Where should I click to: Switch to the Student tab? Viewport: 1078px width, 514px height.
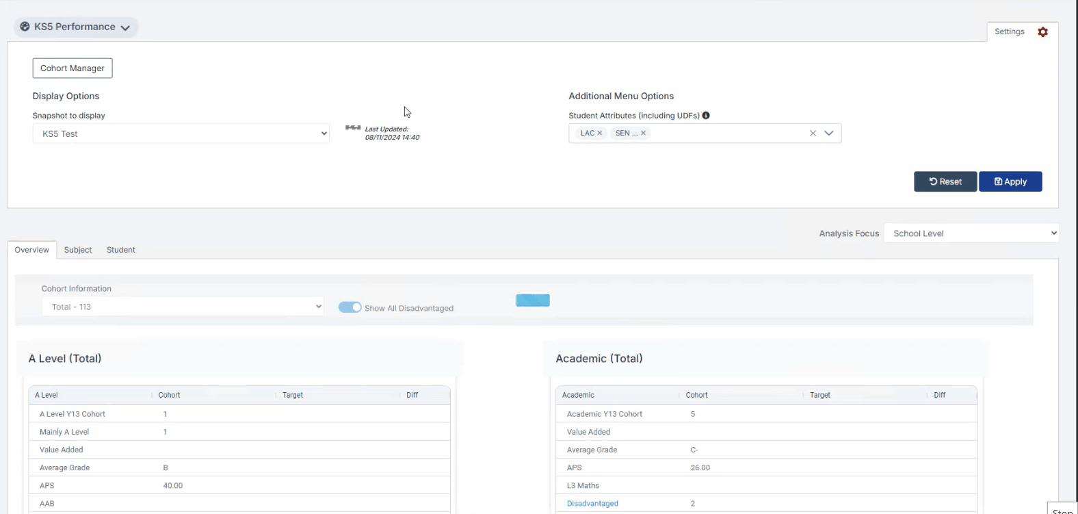point(121,250)
